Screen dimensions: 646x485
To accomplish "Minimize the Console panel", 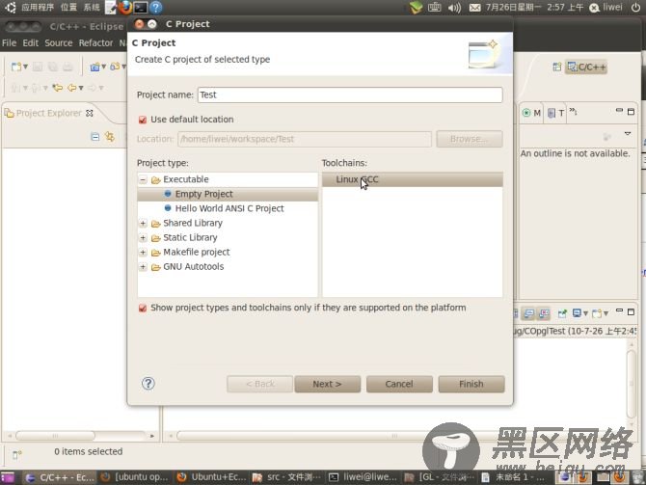I will pos(619,310).
